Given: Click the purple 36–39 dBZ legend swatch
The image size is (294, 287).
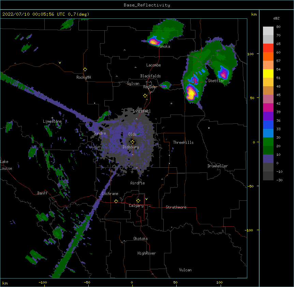Looking at the screenshot, I should pos(268,116).
